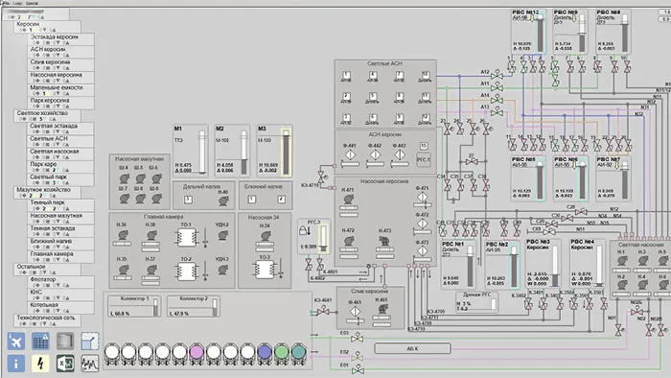Click valve А12
The height and width of the screenshot is (378, 671).
(x=497, y=76)
